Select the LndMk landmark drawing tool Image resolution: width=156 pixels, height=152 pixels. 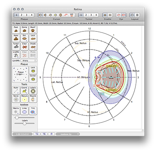pyautogui.click(x=16, y=54)
